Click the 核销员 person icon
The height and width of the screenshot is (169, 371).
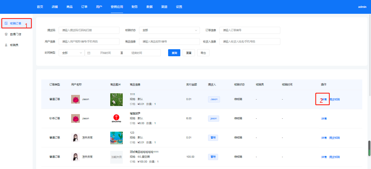(x=6, y=45)
